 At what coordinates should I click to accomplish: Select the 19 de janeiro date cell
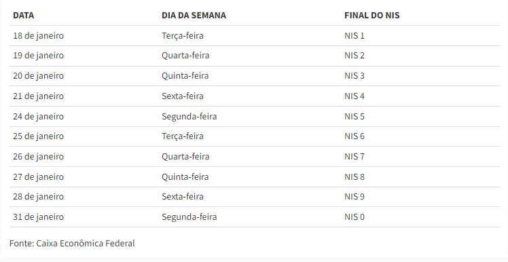tap(38, 56)
